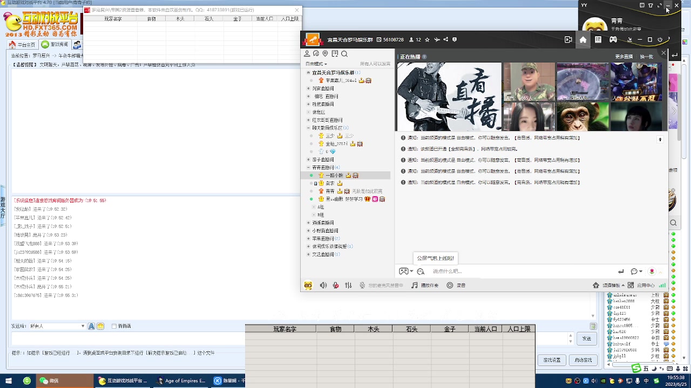
Task: Open the audio mixer settings icon
Action: pyautogui.click(x=348, y=286)
